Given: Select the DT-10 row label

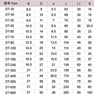Looking at the screenshot, I should (10, 9).
